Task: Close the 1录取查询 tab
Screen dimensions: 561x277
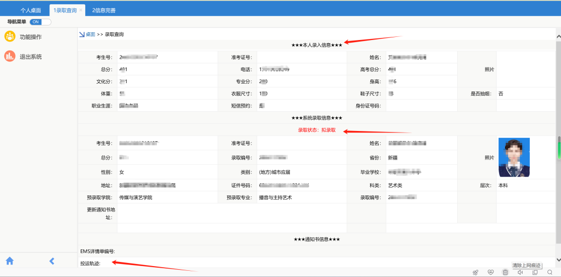Action: (81, 10)
